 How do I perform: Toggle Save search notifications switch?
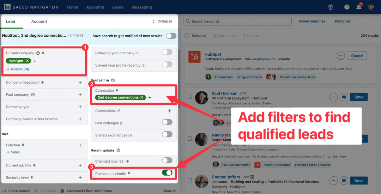[x=171, y=36]
